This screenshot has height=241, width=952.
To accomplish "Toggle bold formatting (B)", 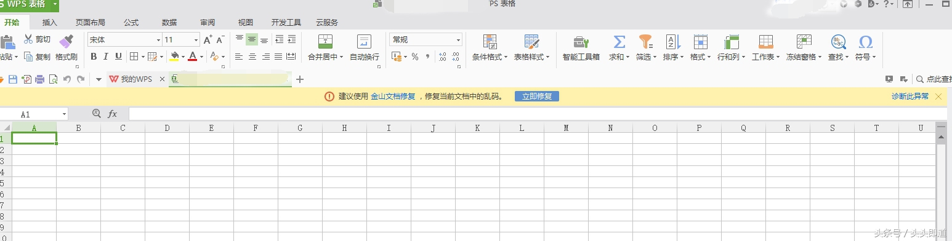I will (94, 57).
